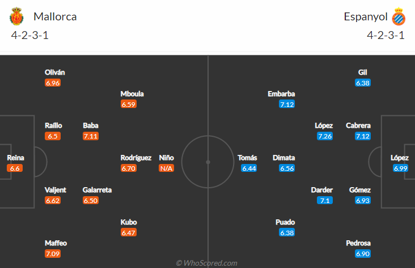This screenshot has width=415, height=268.
Task: Click Mboula's player name
Action: click(133, 94)
